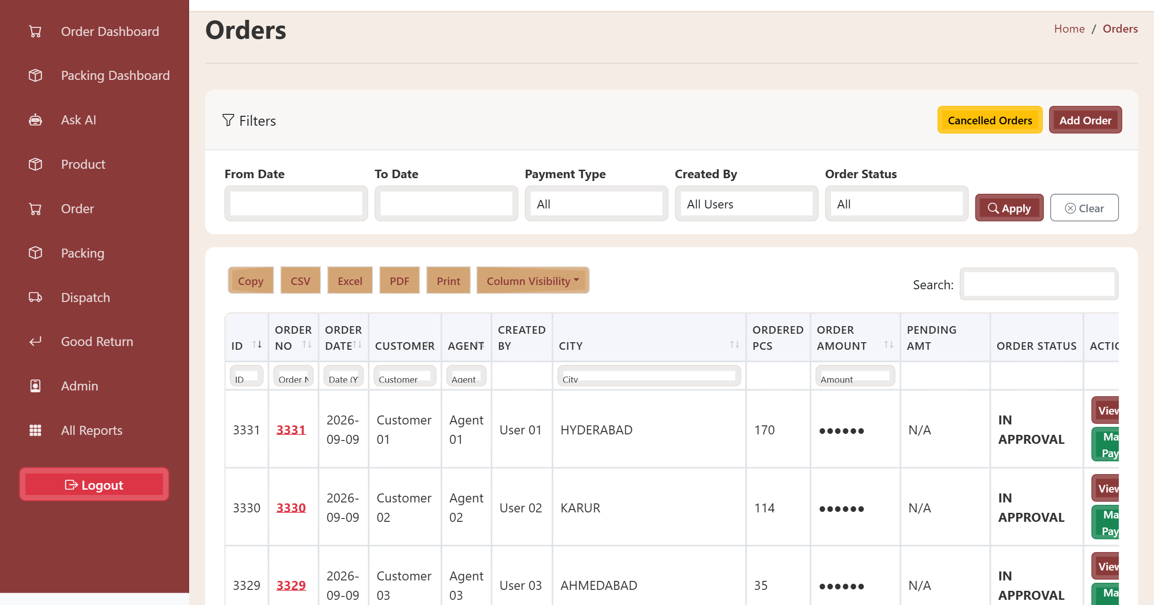
Task: Click the Packing box icon in the sidebar
Action: [35, 253]
